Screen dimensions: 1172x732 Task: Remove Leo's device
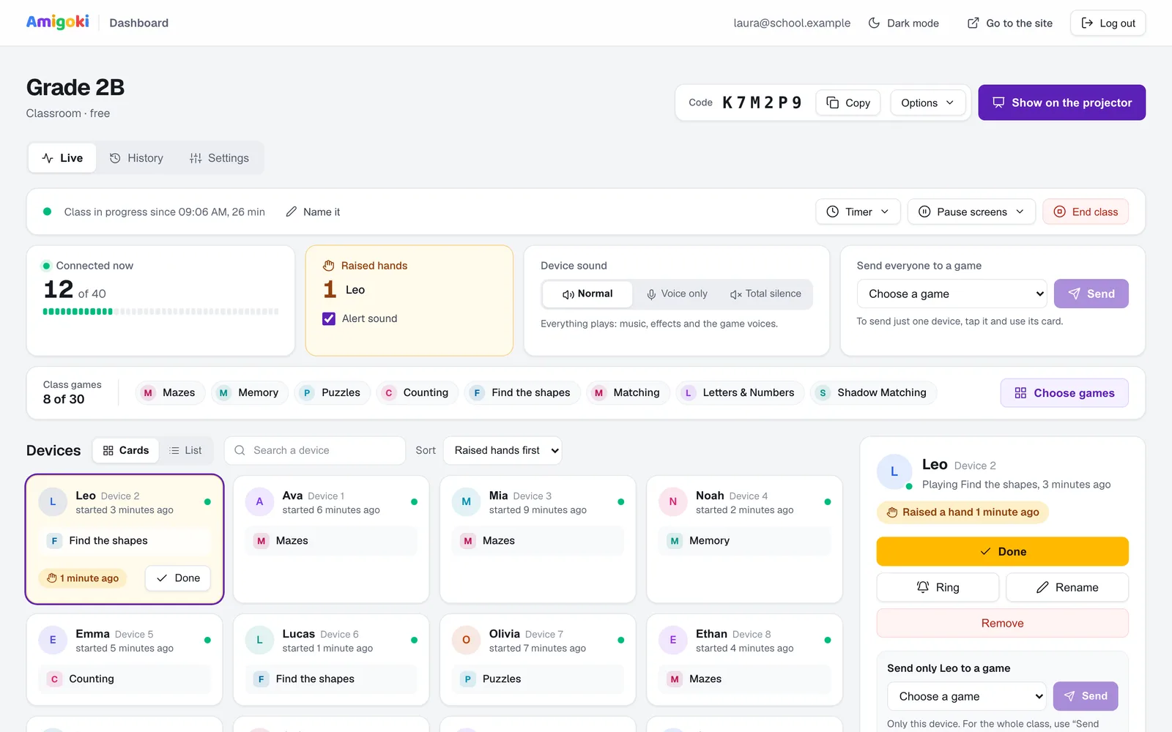1002,623
